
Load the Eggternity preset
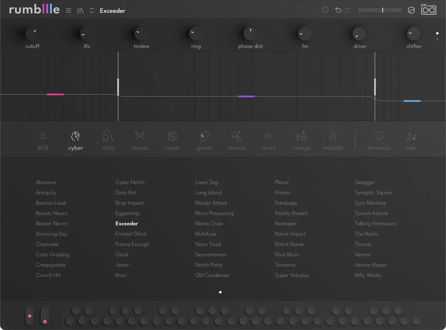click(x=128, y=213)
